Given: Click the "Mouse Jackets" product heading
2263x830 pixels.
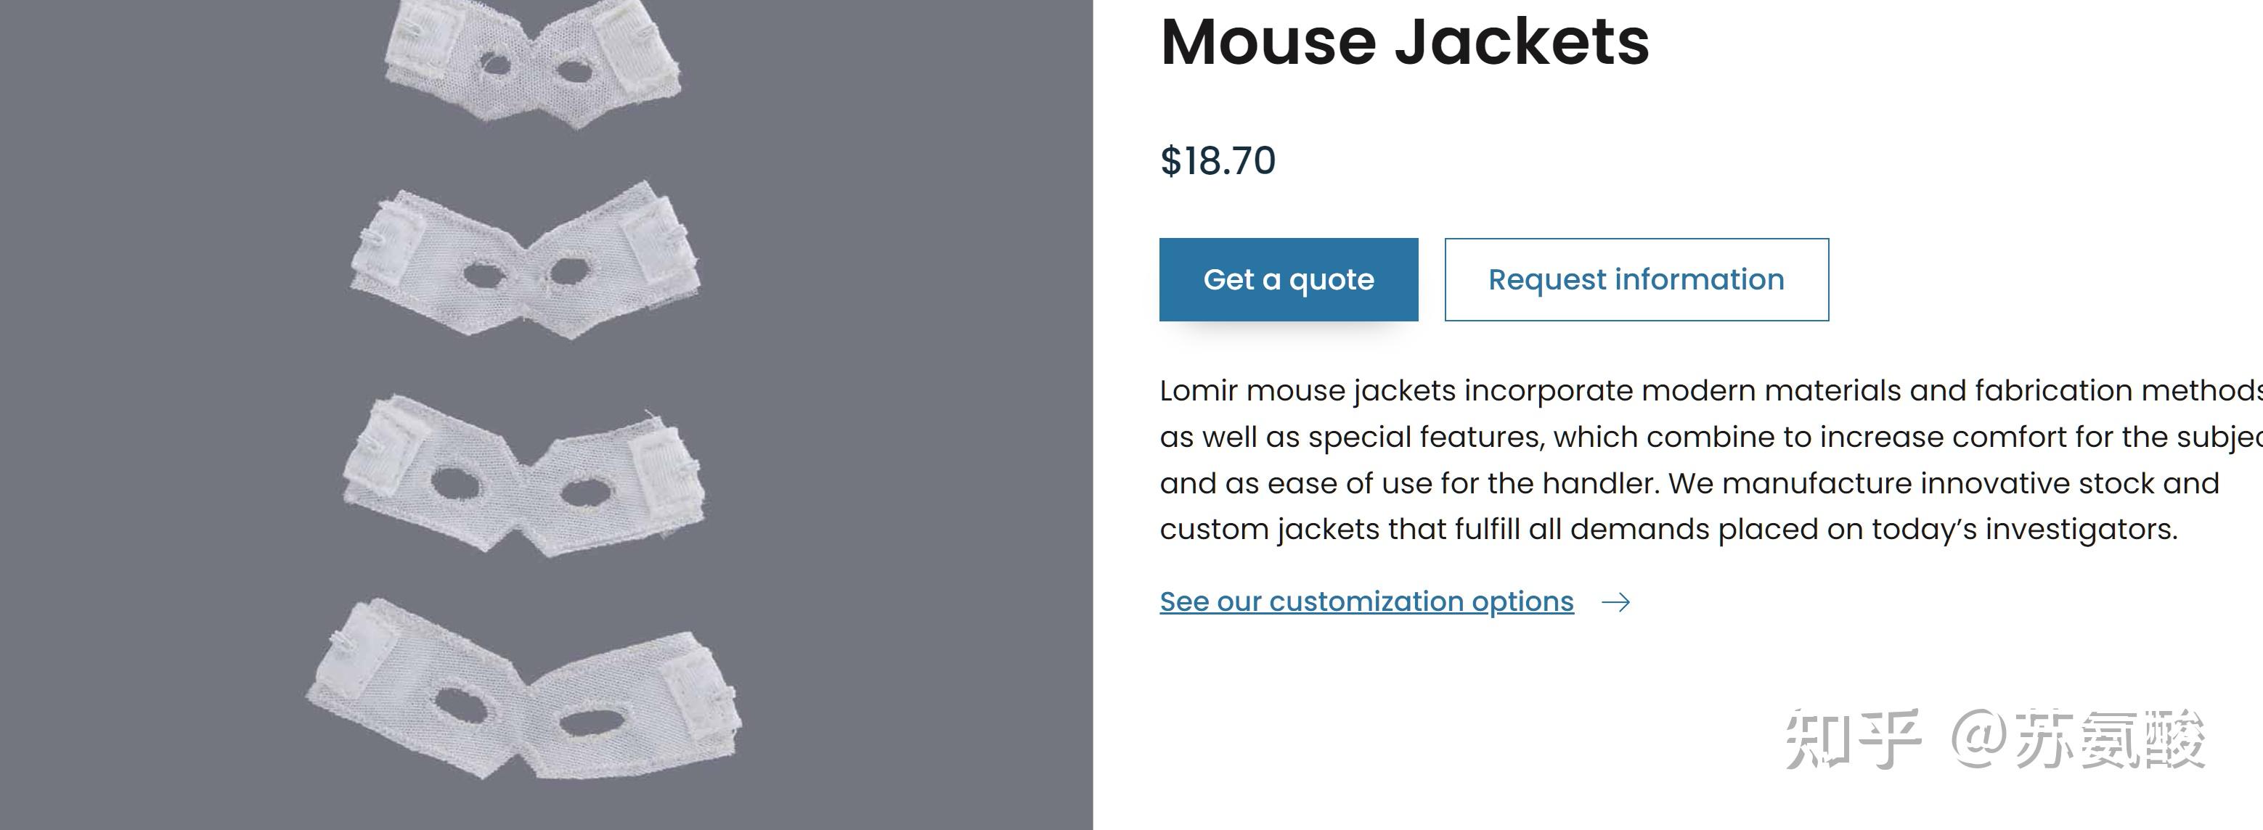Looking at the screenshot, I should pyautogui.click(x=1405, y=41).
